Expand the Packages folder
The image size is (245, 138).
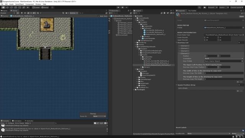134,89
